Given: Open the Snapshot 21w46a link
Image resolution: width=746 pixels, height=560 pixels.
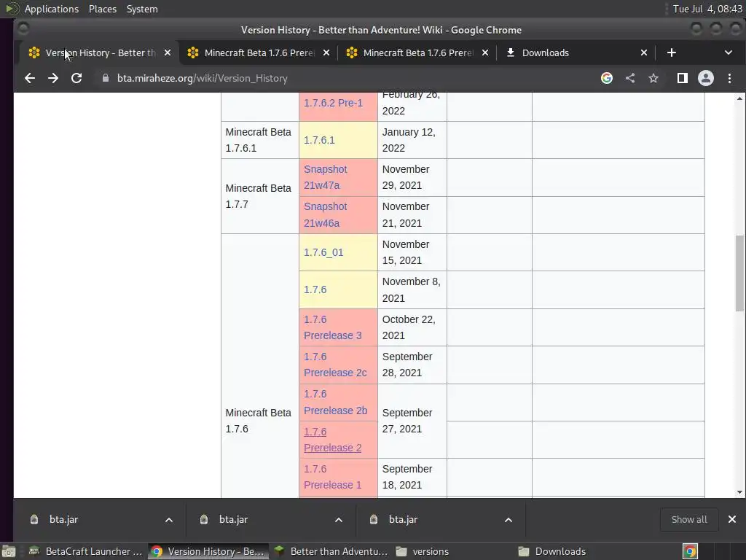Looking at the screenshot, I should tap(326, 215).
